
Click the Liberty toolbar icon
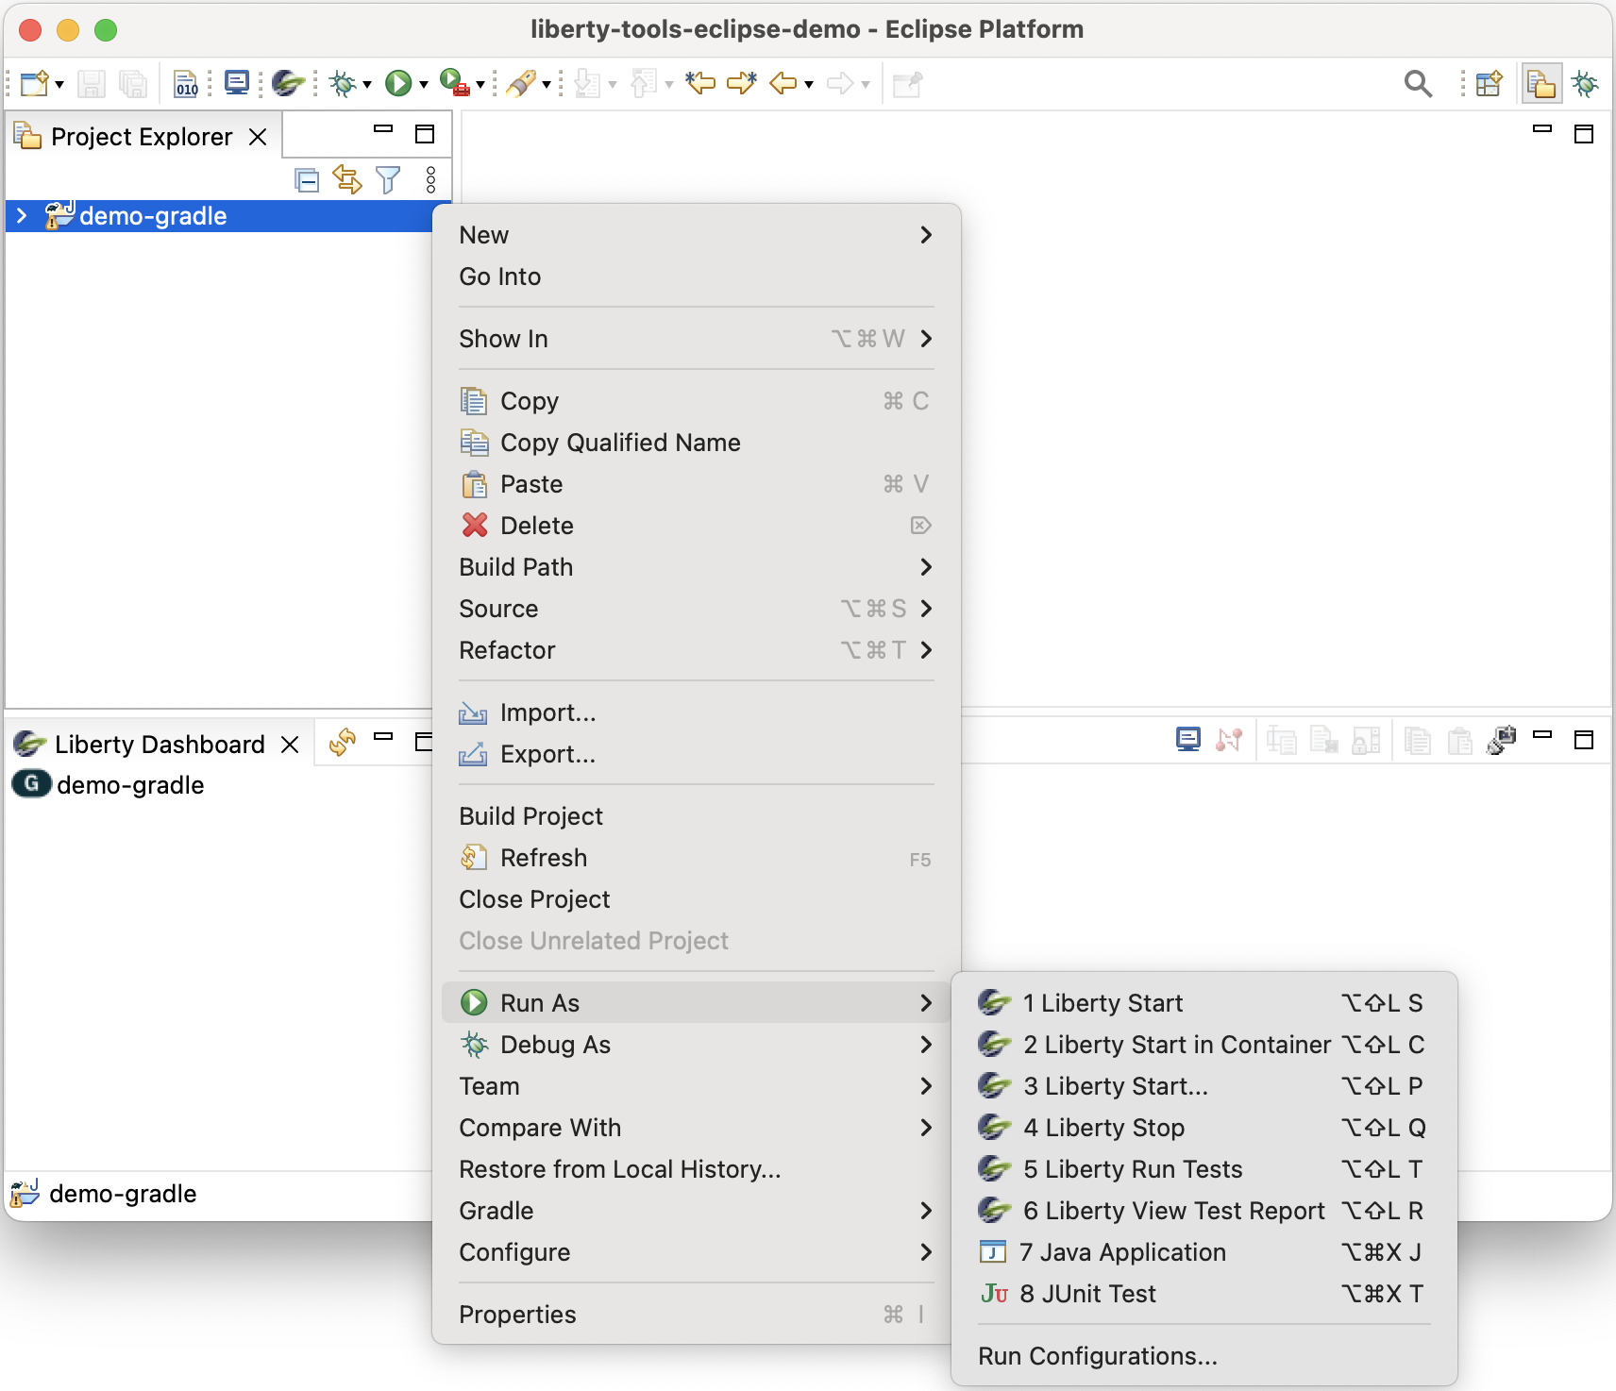pos(288,83)
